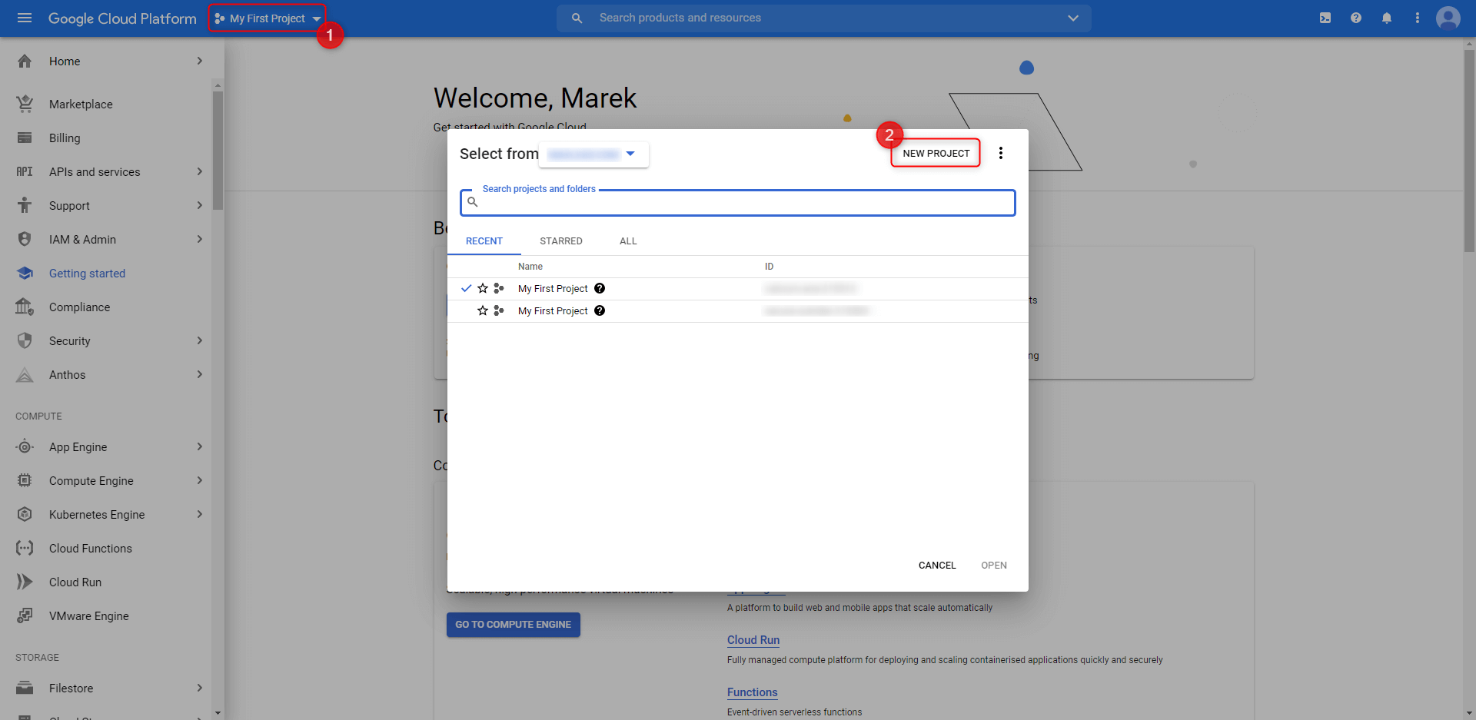The image size is (1476, 720).
Task: Click the Compliance building icon
Action: 25,307
